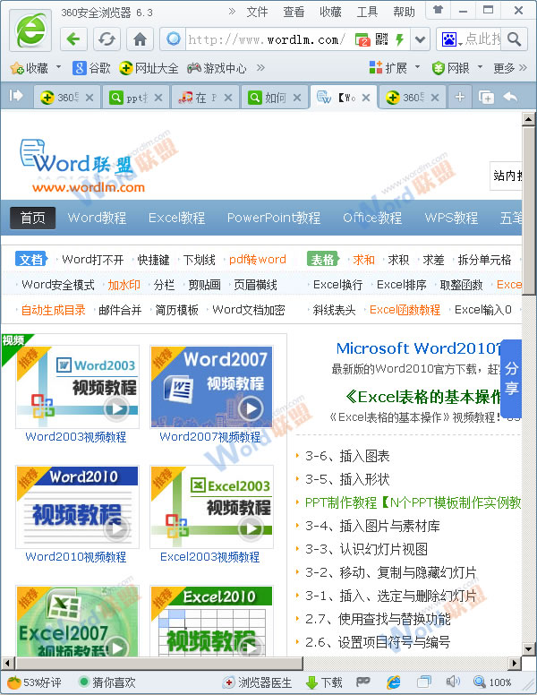
Task: Open the 收藏 menu in menu bar
Action: tap(330, 12)
